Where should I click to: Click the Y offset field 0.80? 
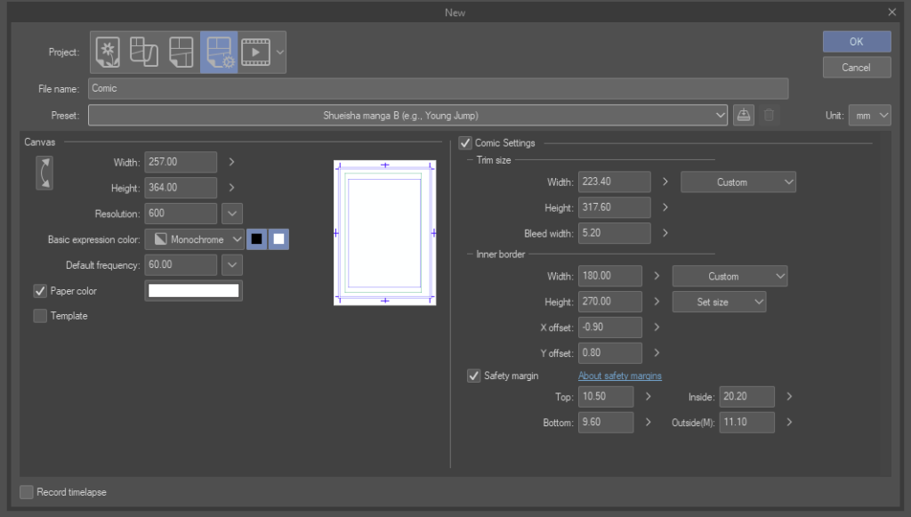pyautogui.click(x=610, y=352)
